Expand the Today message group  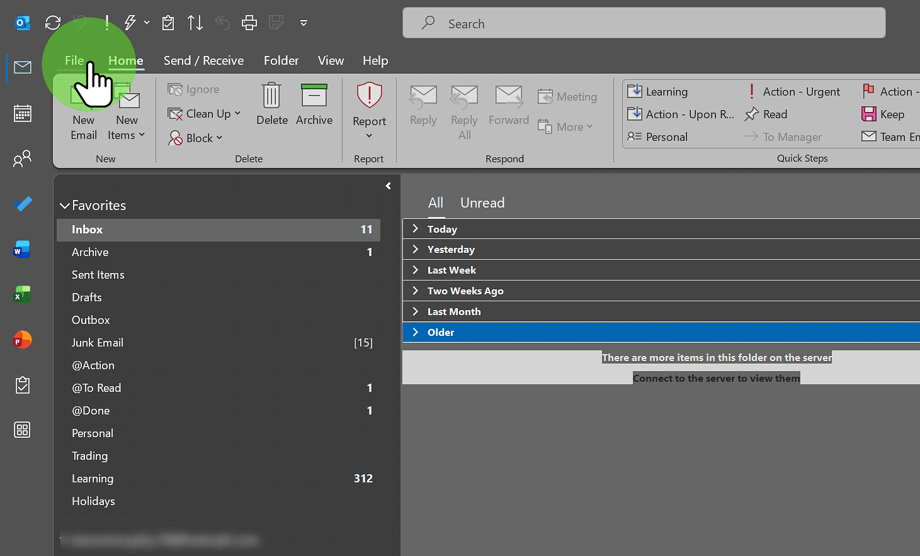coord(415,229)
